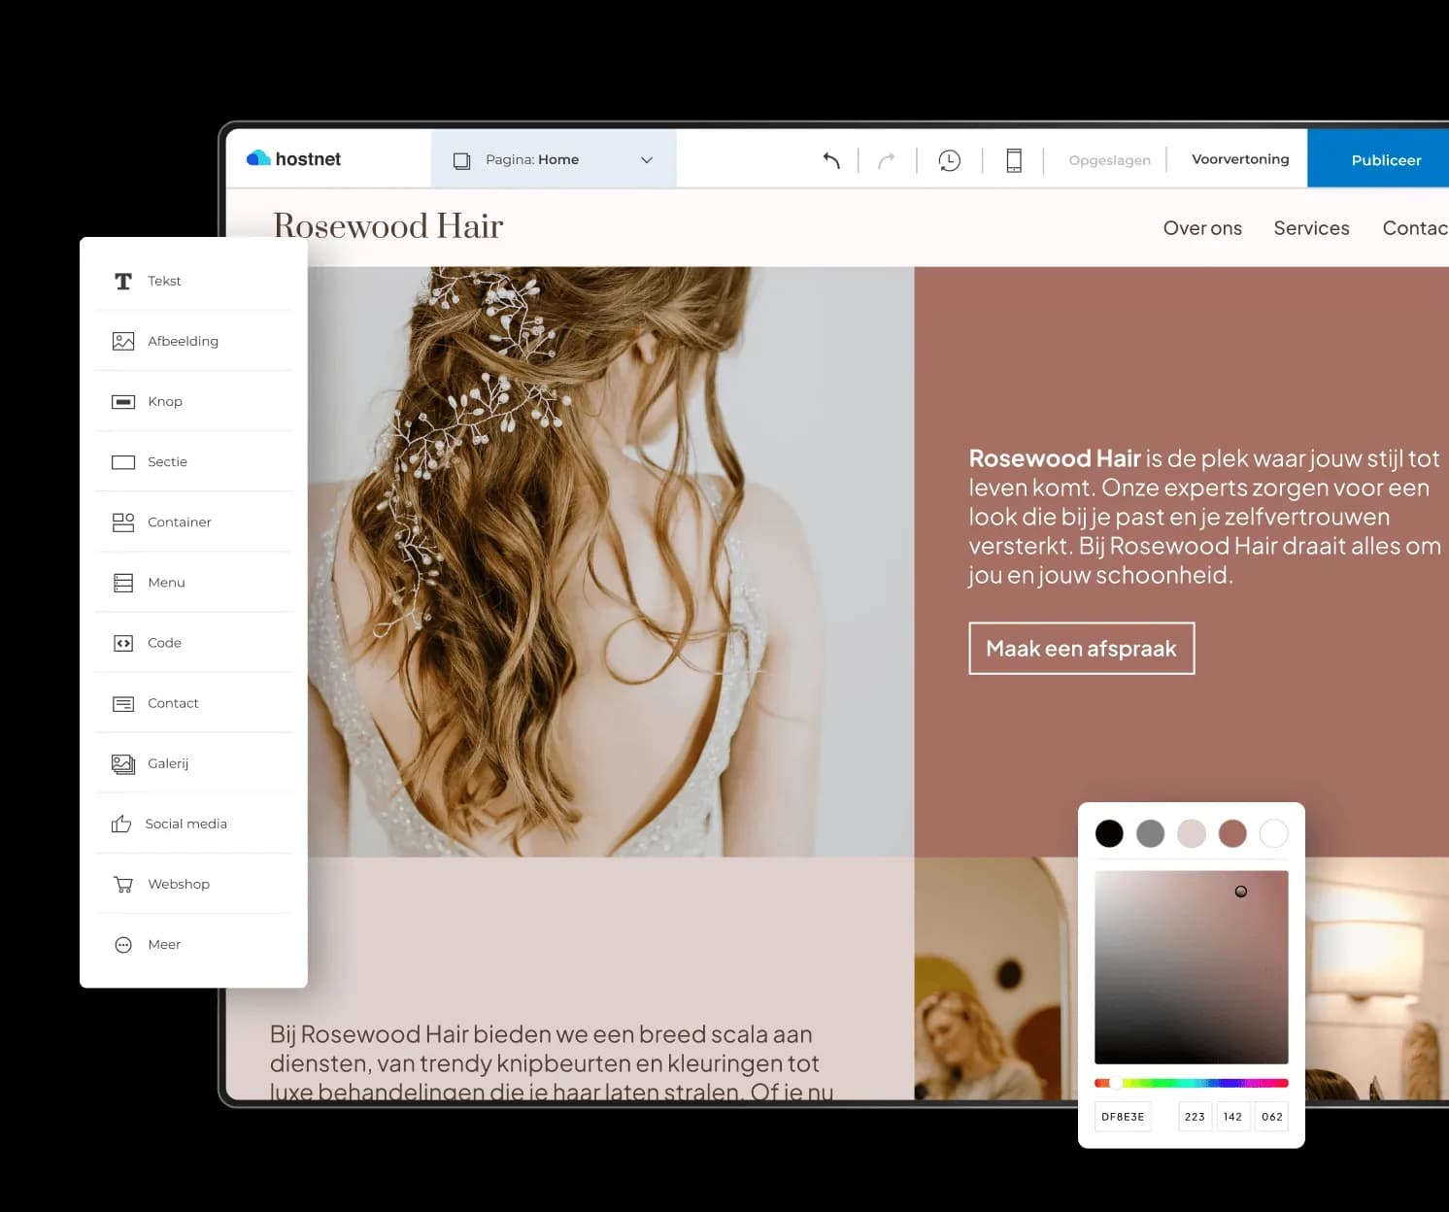Click the hex code field DF8E3E

point(1123,1117)
